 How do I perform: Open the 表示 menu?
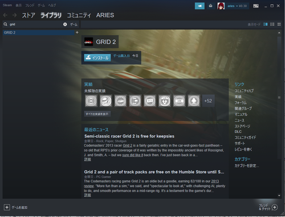click(x=19, y=5)
